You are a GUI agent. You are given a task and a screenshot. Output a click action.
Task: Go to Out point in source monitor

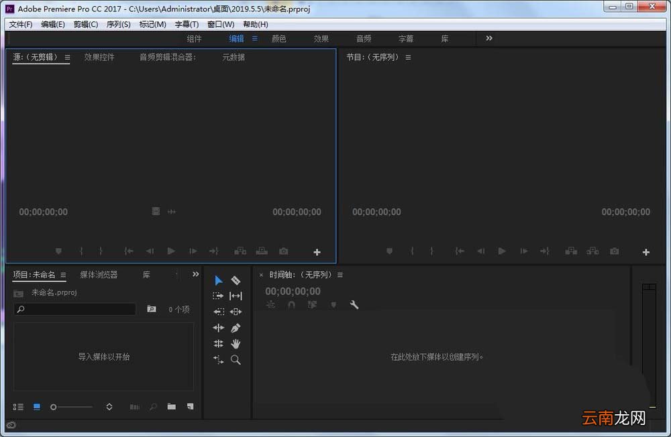tap(214, 251)
